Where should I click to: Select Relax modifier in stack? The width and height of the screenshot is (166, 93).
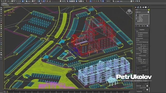click(140, 17)
